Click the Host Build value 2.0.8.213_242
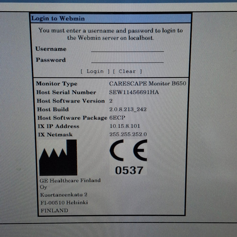This screenshot has width=237, height=237. (x=128, y=109)
